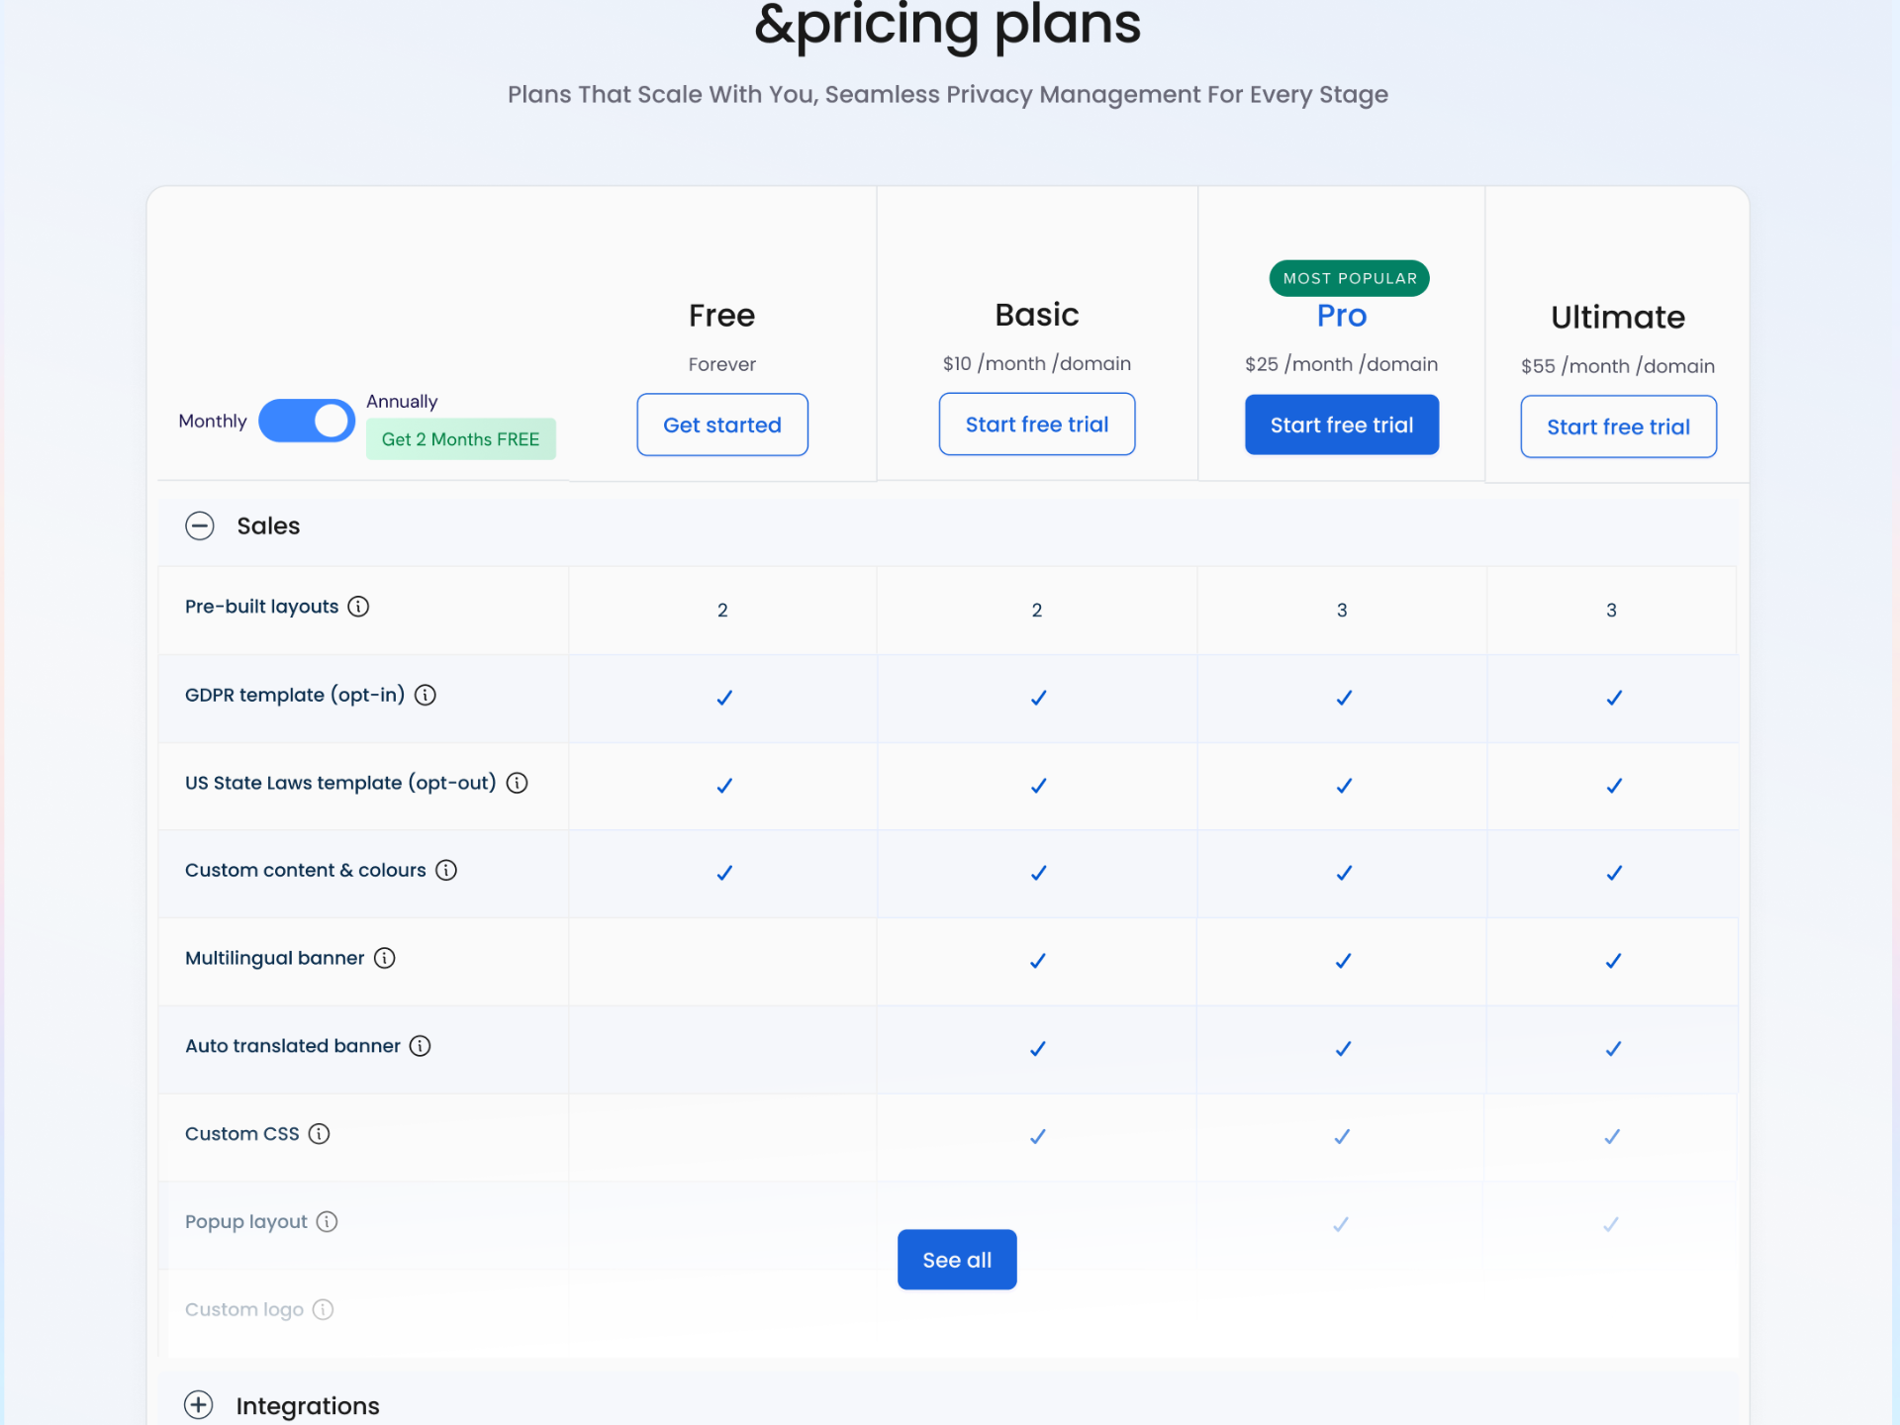Click Get started on the Free plan
This screenshot has width=1900, height=1425.
click(x=721, y=425)
